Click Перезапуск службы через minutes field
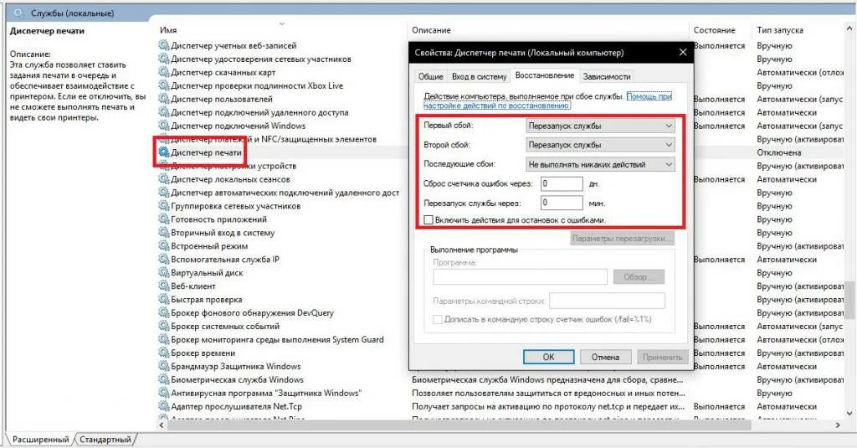The height and width of the screenshot is (448, 857). coord(562,203)
